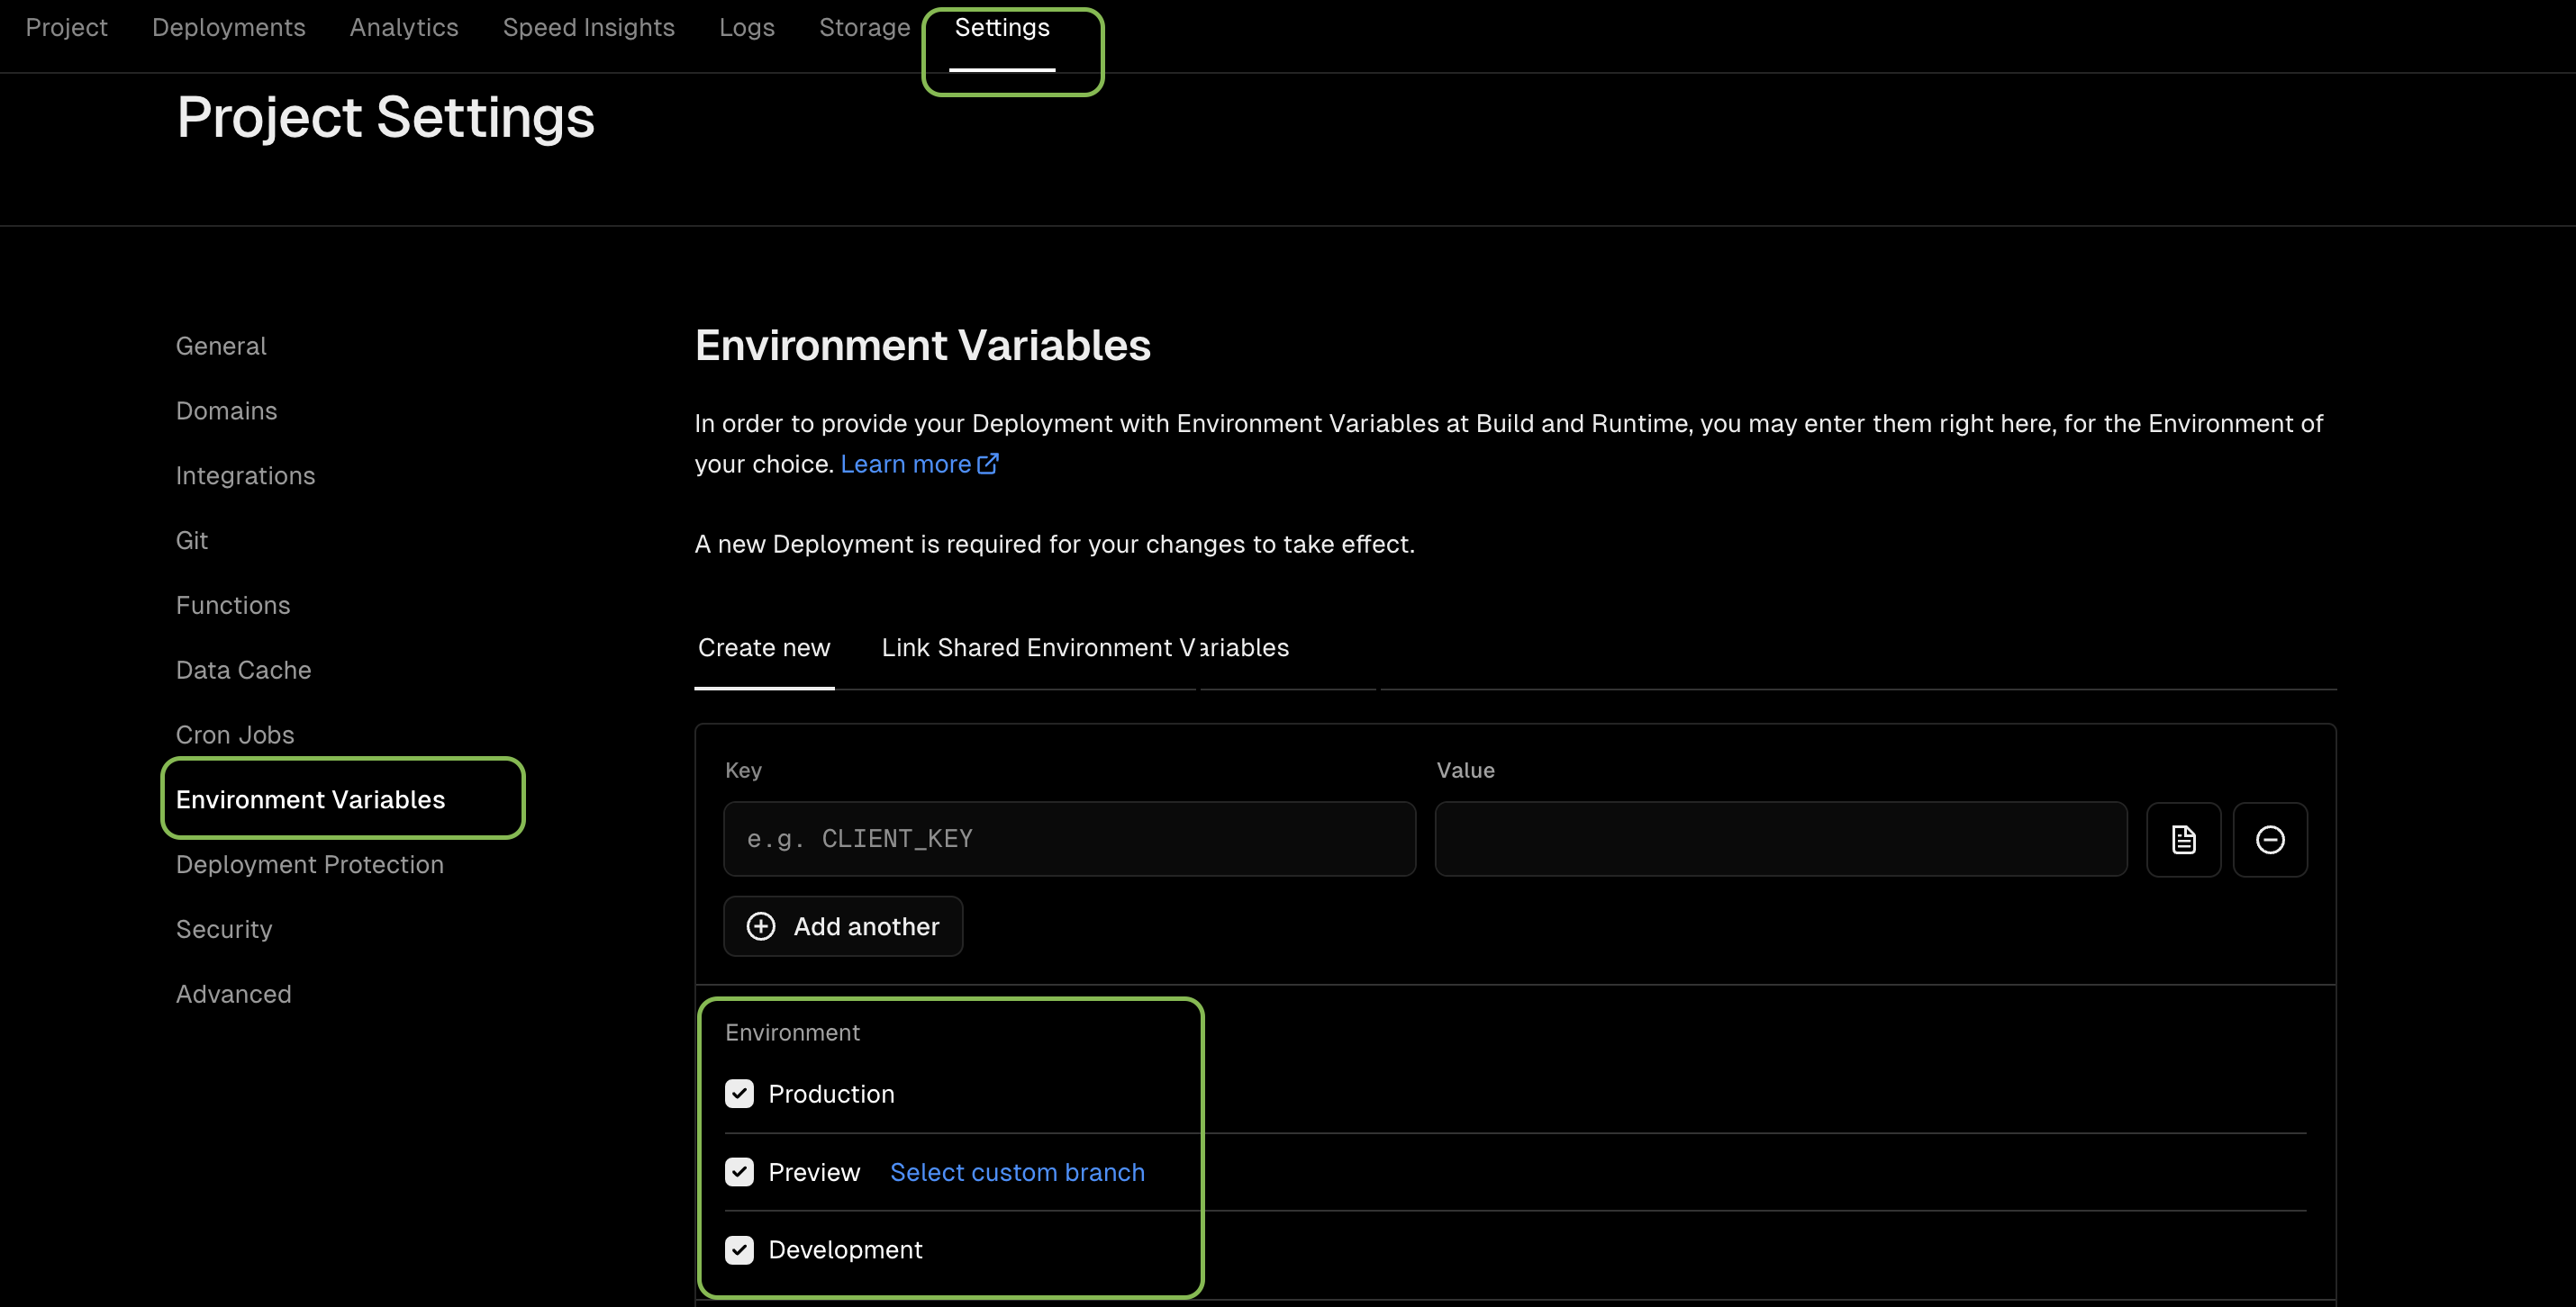2576x1307 pixels.
Task: Navigate to Cron Jobs settings
Action: pos(234,735)
